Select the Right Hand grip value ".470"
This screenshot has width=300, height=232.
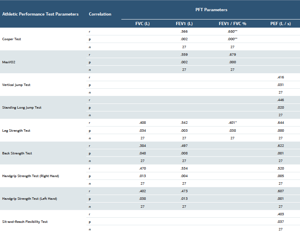tap(142, 168)
